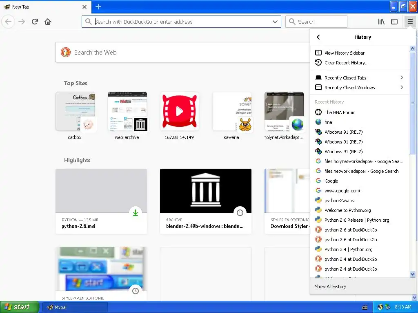Image resolution: width=418 pixels, height=313 pixels.
Task: Select View History Sidebar
Action: coord(359,53)
